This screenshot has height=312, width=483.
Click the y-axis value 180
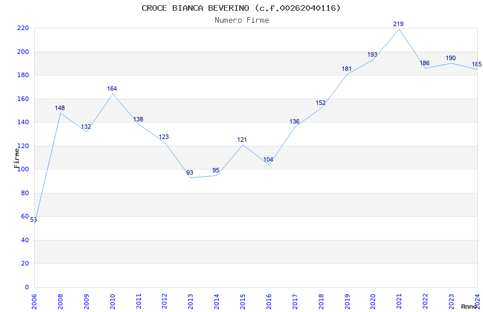click(x=23, y=75)
